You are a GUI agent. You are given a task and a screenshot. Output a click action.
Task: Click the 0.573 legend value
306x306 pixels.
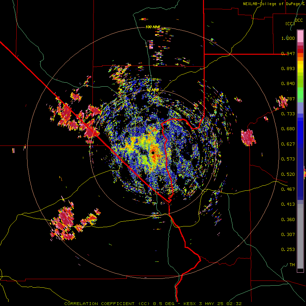pos(288,159)
